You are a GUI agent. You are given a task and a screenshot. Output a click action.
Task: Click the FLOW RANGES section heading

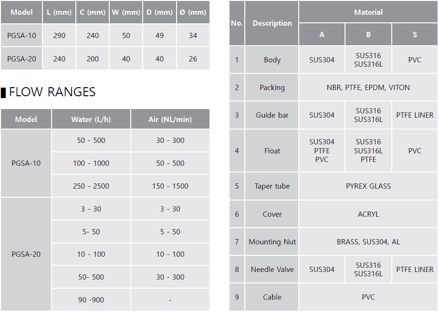[52, 91]
